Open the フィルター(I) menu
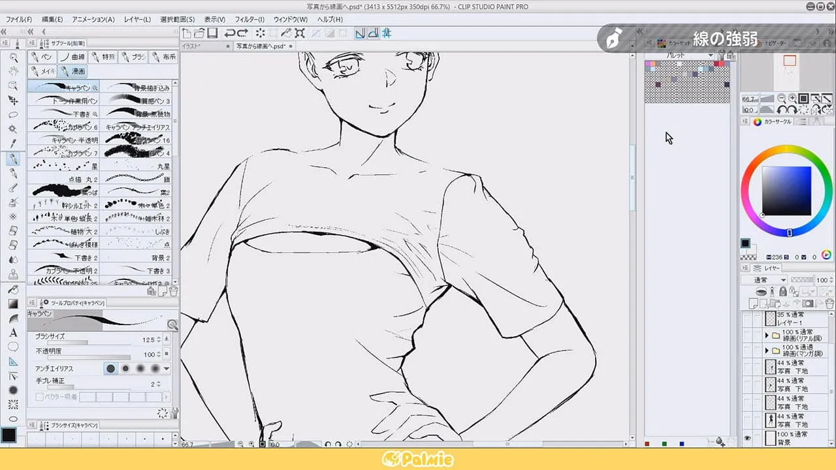Screen dimensions: 836x470 249,20
